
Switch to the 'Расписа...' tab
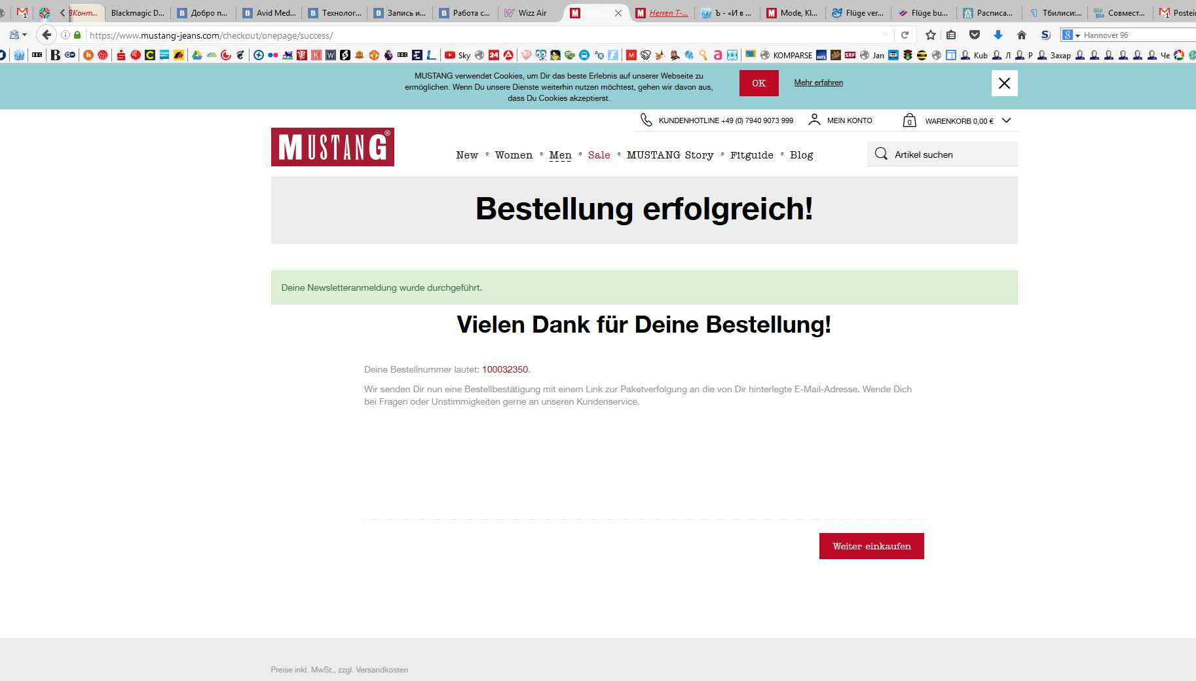point(990,12)
